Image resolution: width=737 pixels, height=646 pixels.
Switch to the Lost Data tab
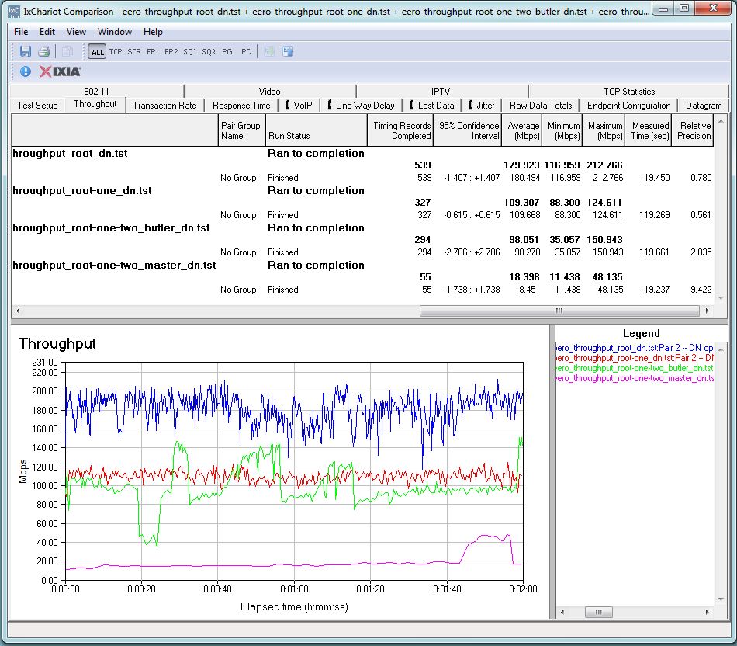[x=432, y=106]
